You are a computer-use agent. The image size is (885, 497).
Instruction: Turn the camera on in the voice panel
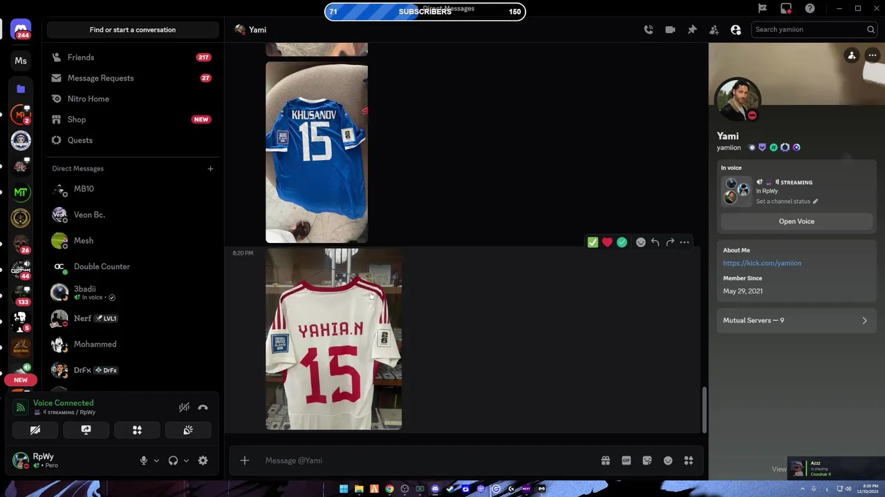tap(35, 430)
